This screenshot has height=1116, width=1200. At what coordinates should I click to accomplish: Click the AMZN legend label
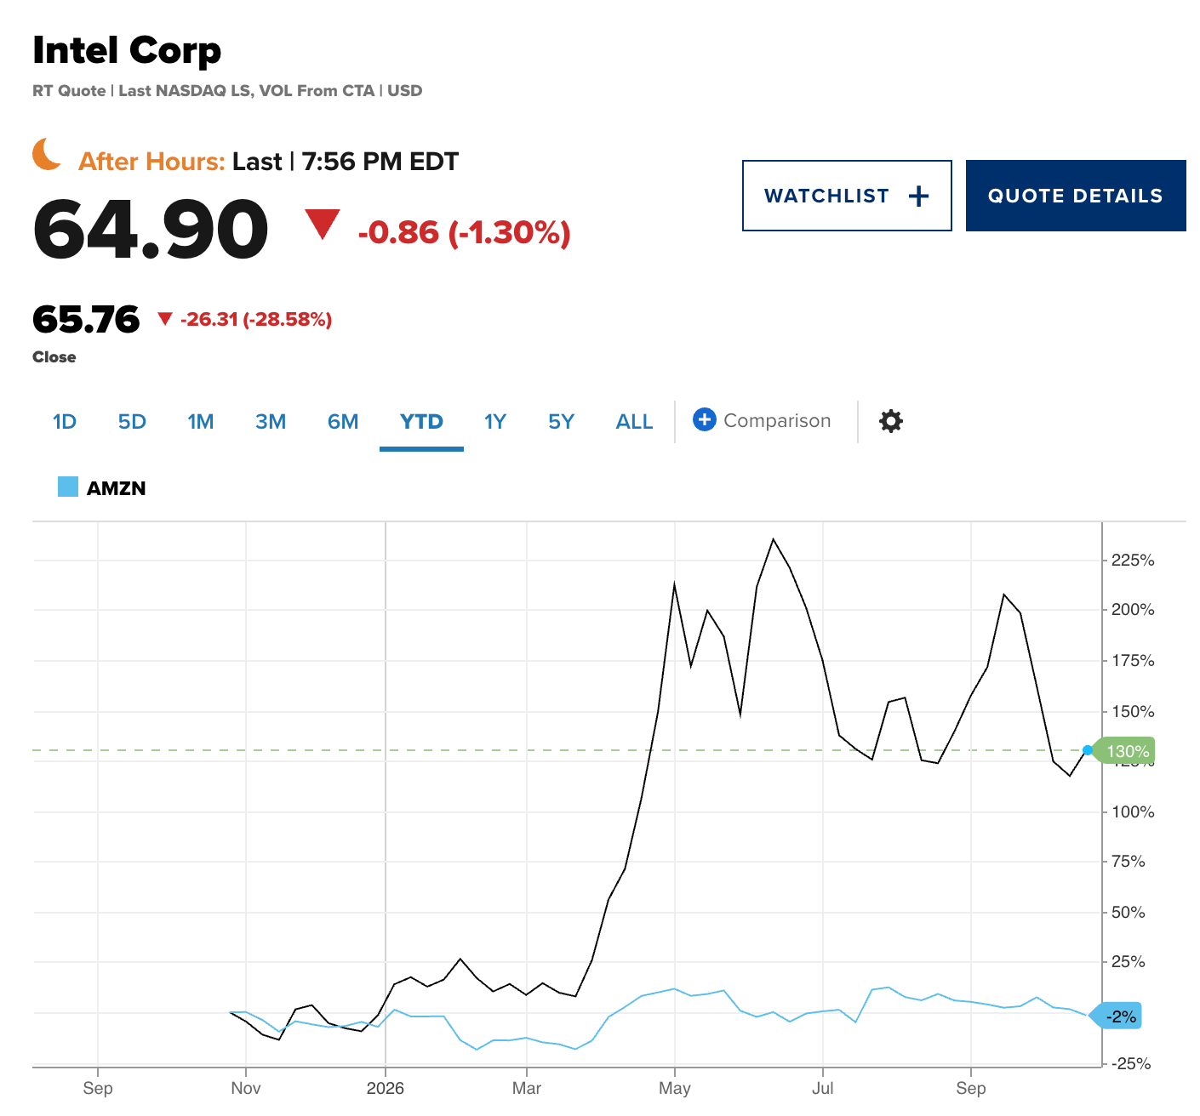click(117, 488)
